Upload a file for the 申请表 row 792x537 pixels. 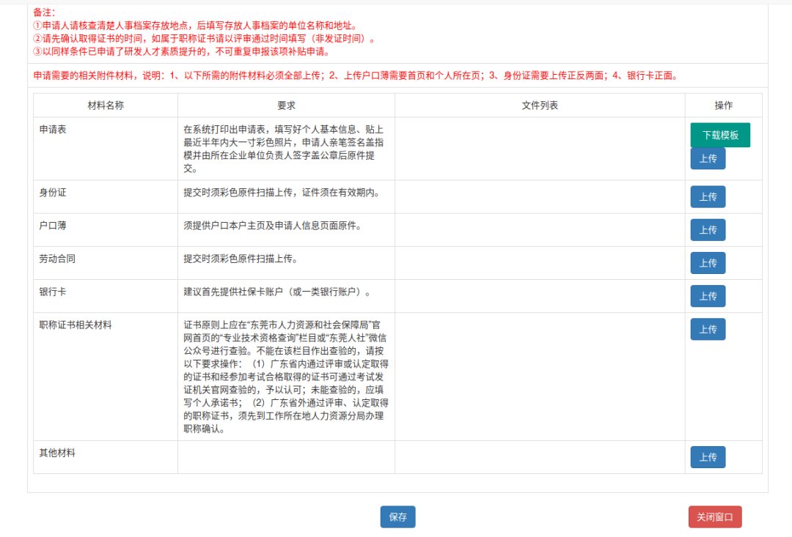point(708,158)
